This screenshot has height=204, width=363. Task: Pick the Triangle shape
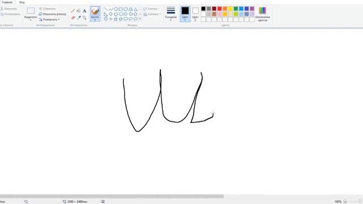tap(136, 9)
